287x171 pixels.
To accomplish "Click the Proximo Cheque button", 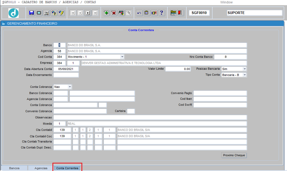I will click(x=234, y=155).
